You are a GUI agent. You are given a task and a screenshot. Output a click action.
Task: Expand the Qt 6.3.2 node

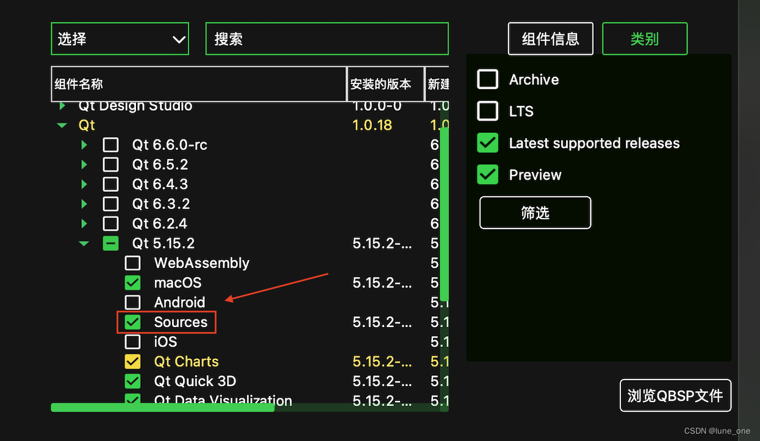click(x=84, y=203)
